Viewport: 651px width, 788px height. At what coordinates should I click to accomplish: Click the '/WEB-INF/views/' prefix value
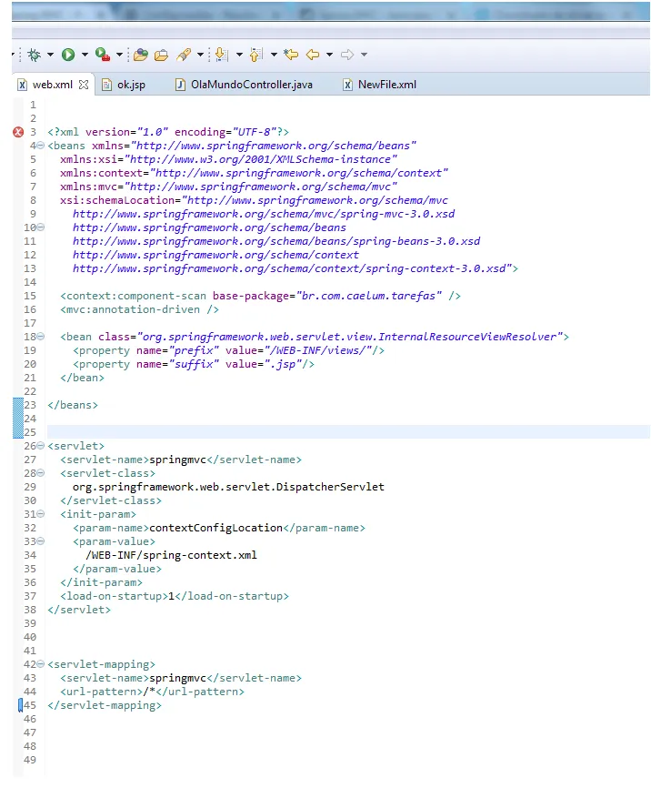(317, 350)
